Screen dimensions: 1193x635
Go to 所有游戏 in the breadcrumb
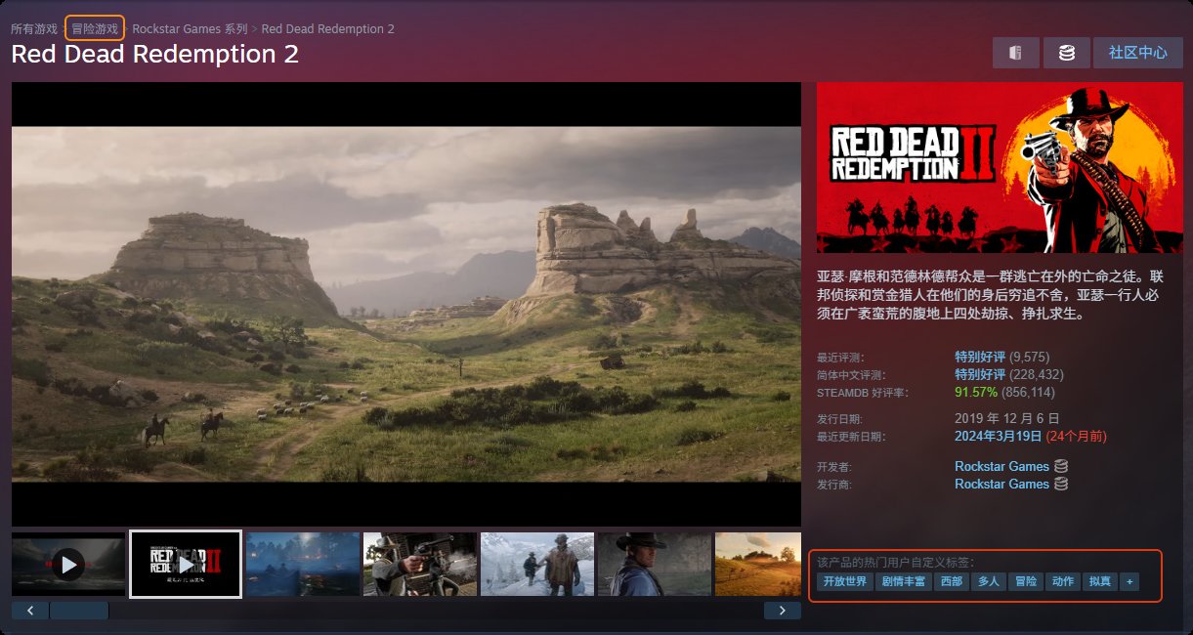(34, 28)
